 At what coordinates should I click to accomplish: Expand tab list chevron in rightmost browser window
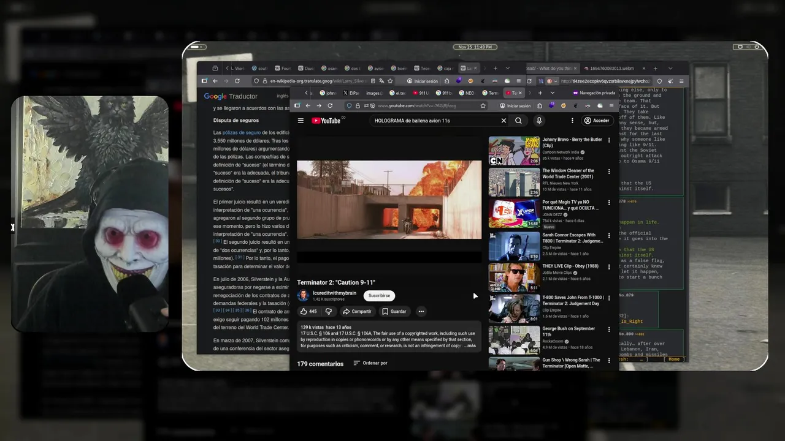pos(670,68)
